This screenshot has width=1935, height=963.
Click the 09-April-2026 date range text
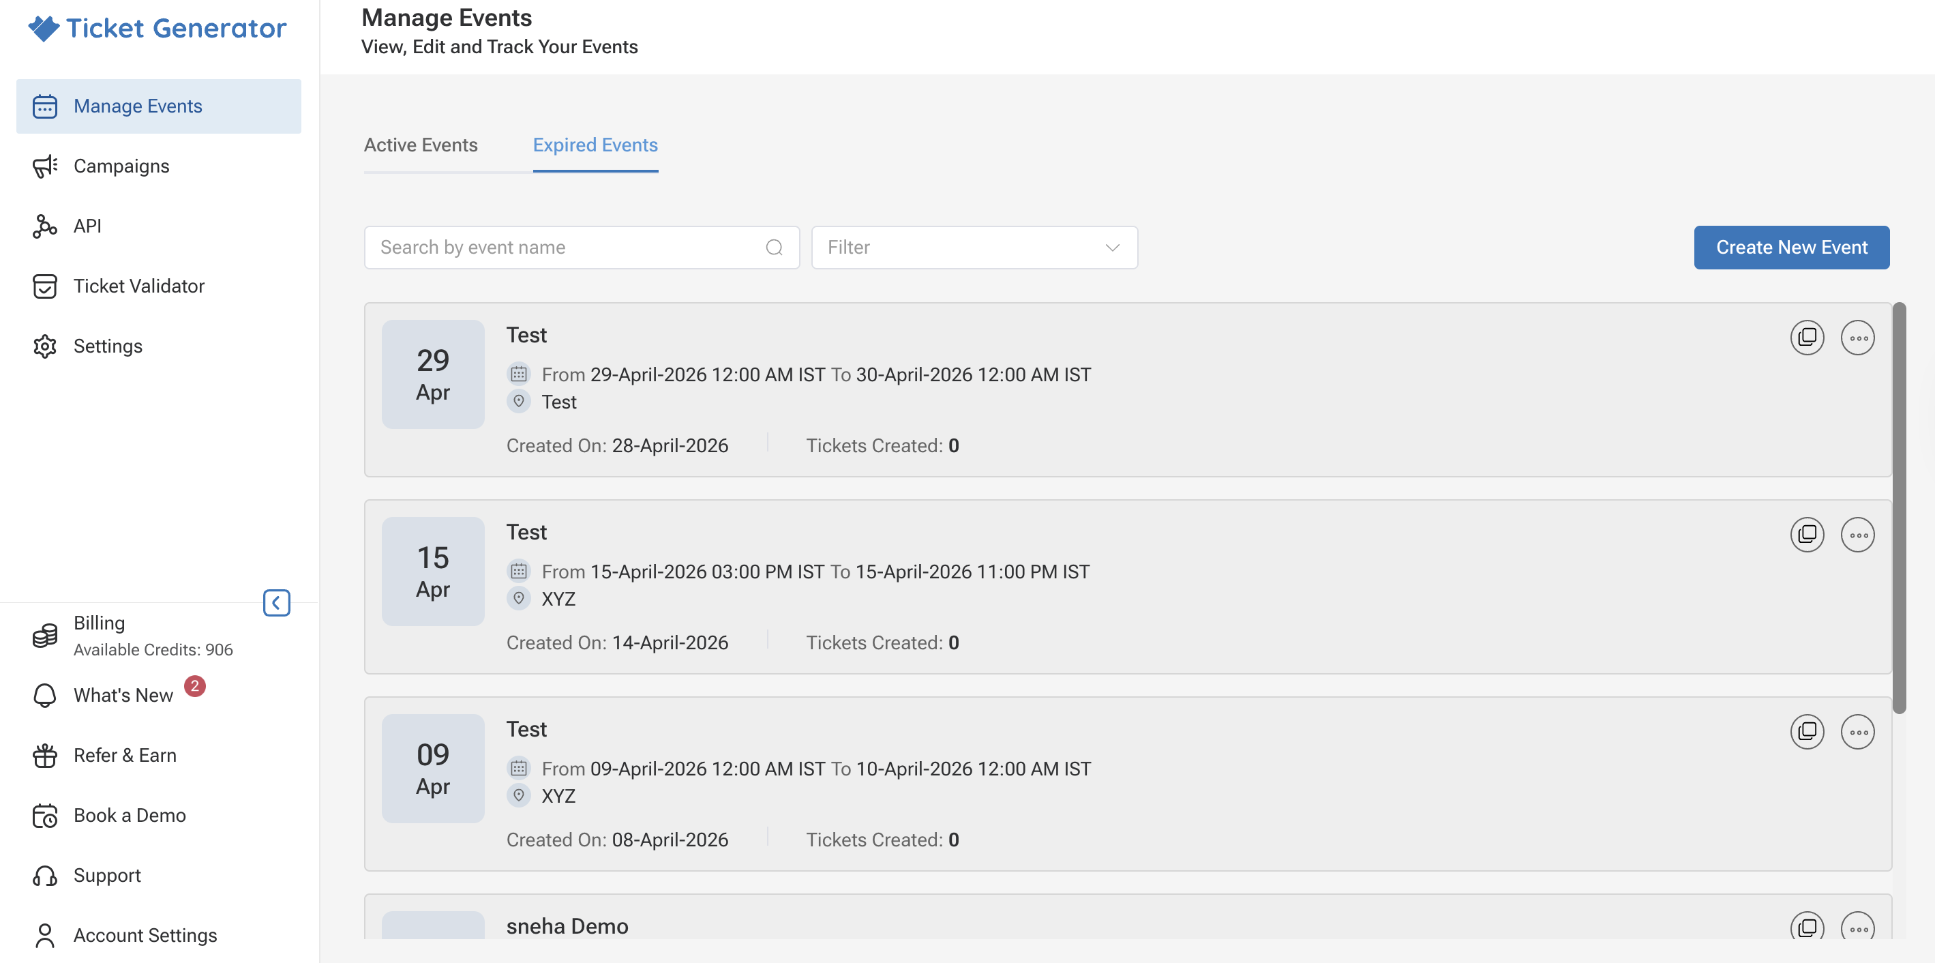[815, 769]
